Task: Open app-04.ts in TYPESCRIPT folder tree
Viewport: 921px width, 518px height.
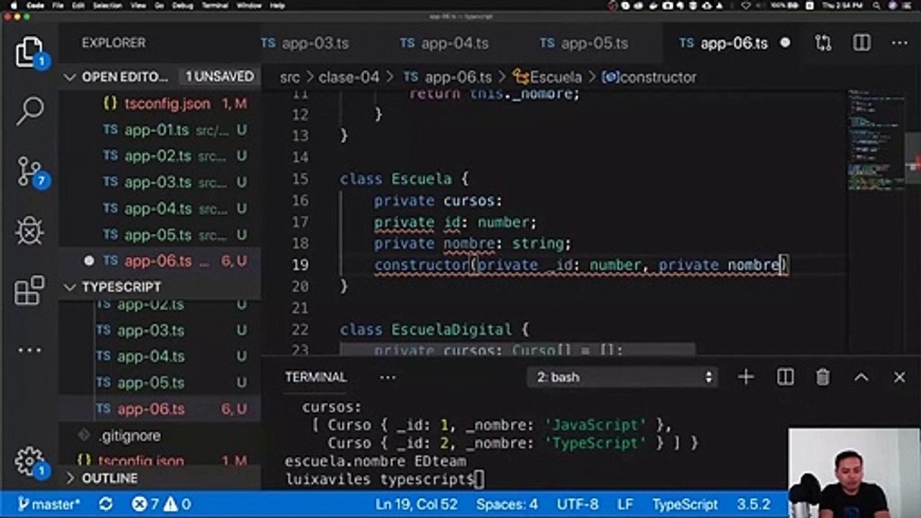Action: coord(160,356)
